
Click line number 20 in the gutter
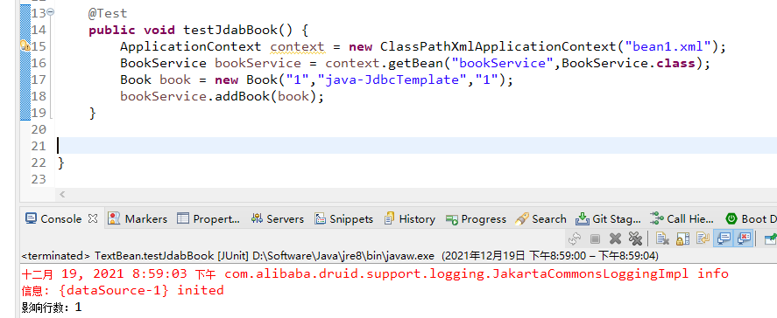(39, 129)
